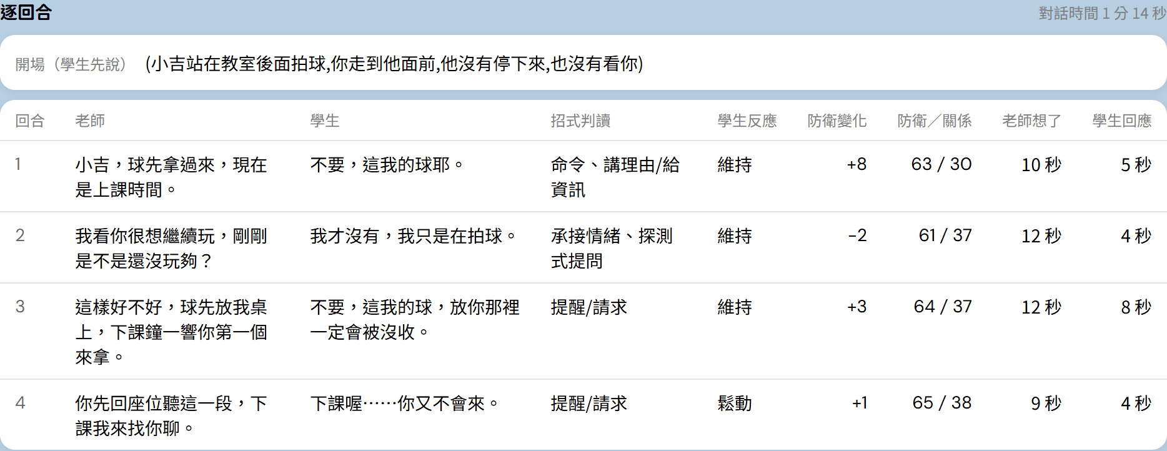Click teacher line 我看你很想繼續玩

point(171,248)
